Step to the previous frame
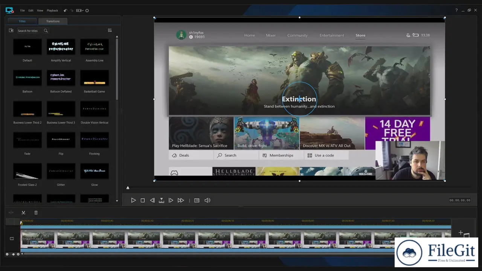The image size is (482, 271). click(152, 201)
